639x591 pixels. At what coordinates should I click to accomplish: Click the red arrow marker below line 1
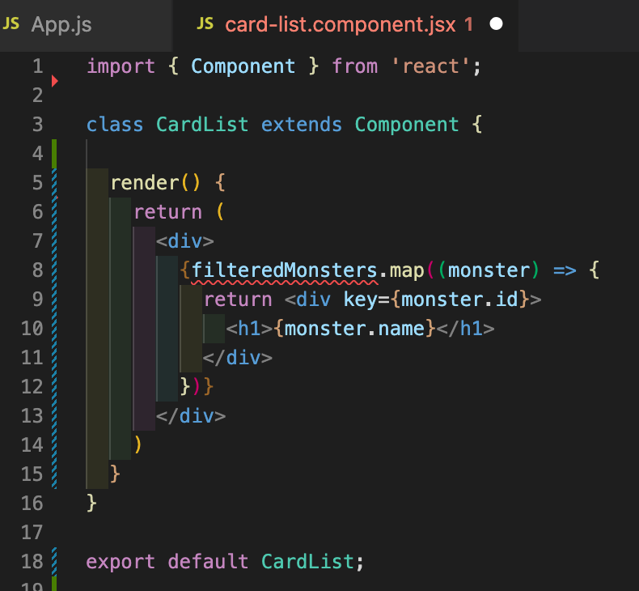(55, 81)
